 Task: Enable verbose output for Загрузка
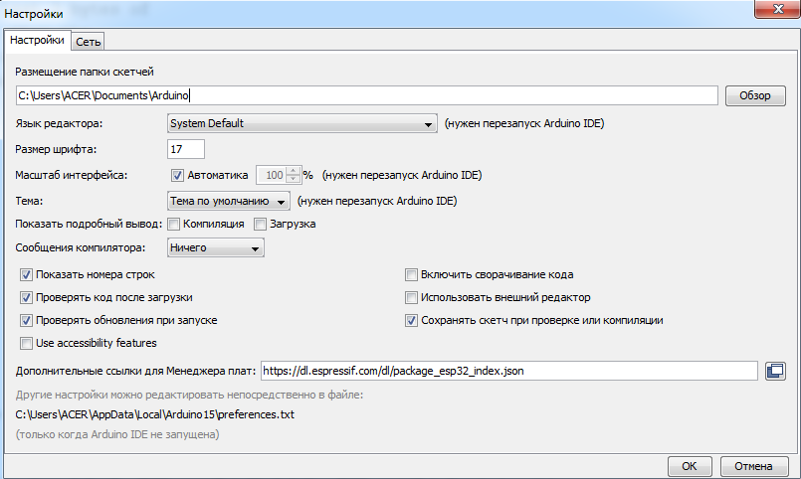[x=261, y=224]
